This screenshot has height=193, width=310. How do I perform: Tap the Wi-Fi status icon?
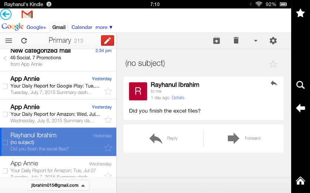[259, 4]
